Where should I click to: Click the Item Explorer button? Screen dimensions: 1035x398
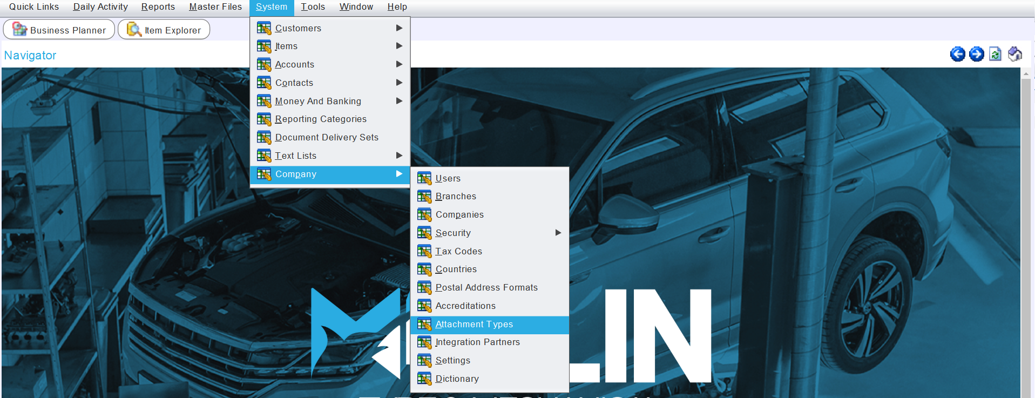click(x=164, y=30)
